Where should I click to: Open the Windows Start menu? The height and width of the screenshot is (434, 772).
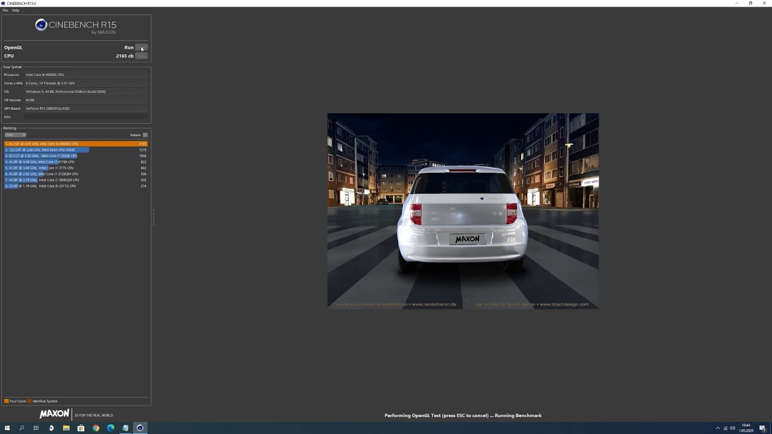(x=7, y=428)
